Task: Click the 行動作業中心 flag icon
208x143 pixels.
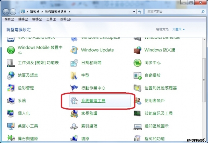Action: click(74, 88)
